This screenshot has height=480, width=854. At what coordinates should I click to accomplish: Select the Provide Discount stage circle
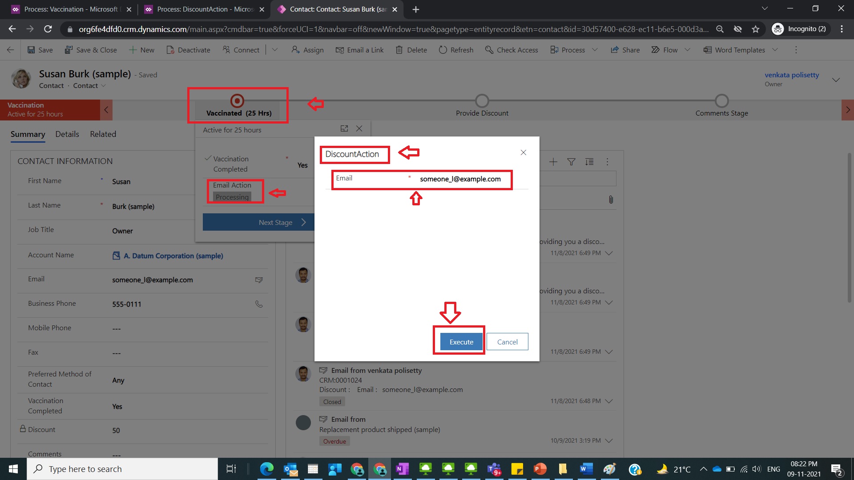tap(482, 100)
